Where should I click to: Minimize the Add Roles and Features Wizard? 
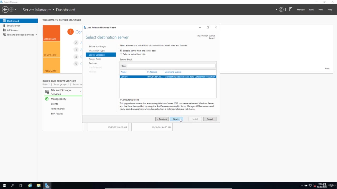tap(200, 28)
